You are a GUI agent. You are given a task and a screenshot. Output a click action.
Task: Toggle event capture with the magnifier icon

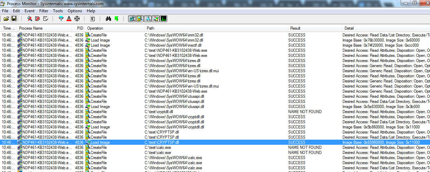pyautogui.click(x=30, y=19)
